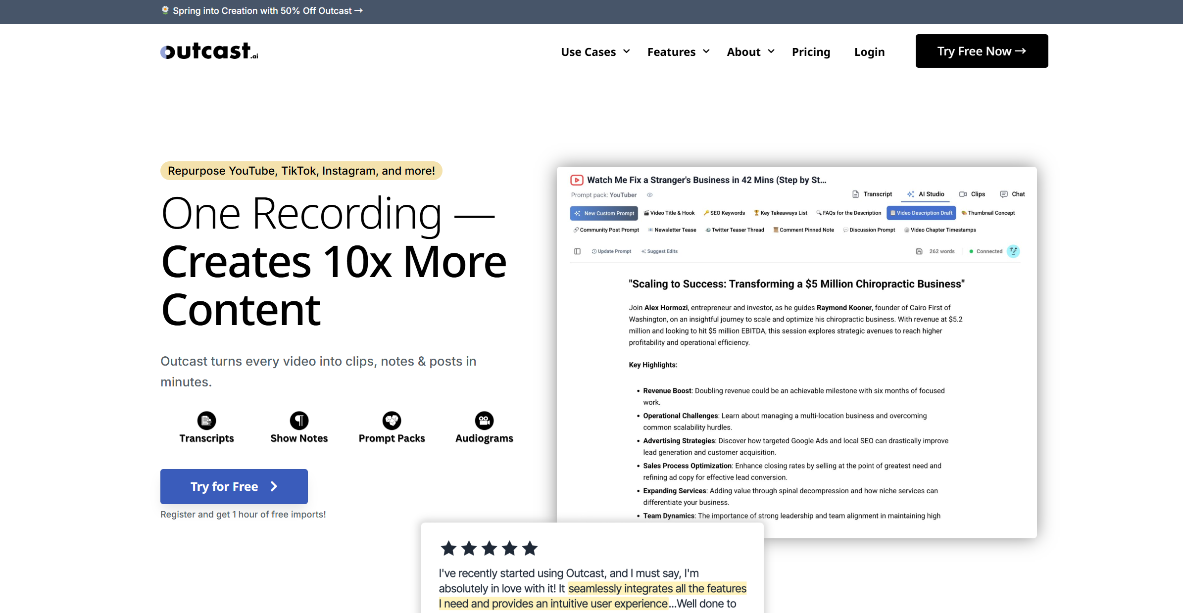
Task: Click the Outcast.ai logo
Action: [209, 51]
